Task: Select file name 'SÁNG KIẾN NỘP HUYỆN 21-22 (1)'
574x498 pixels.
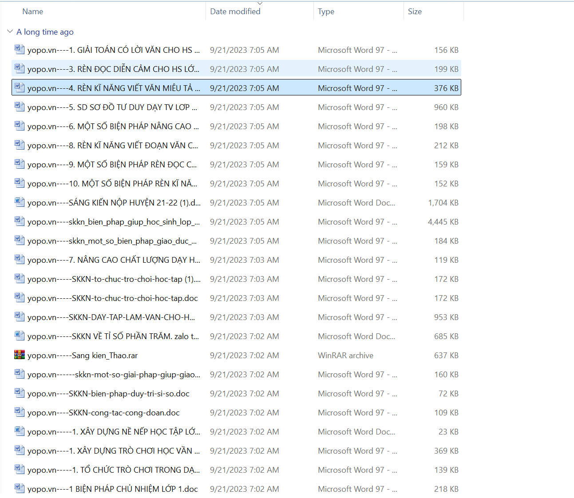Action: pos(114,203)
